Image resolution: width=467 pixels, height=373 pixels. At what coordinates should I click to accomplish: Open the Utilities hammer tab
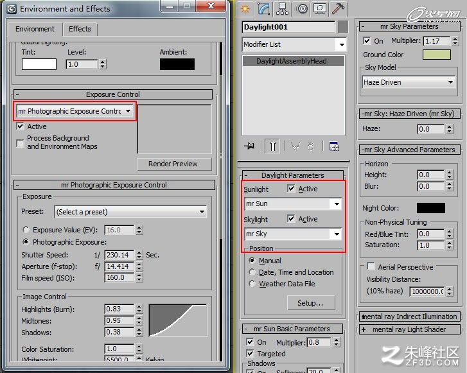[338, 9]
